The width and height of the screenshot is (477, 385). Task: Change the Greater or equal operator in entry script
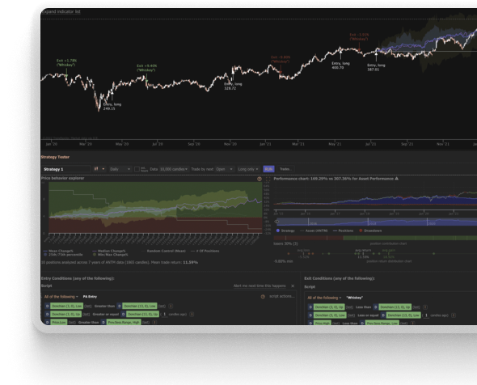coord(106,314)
